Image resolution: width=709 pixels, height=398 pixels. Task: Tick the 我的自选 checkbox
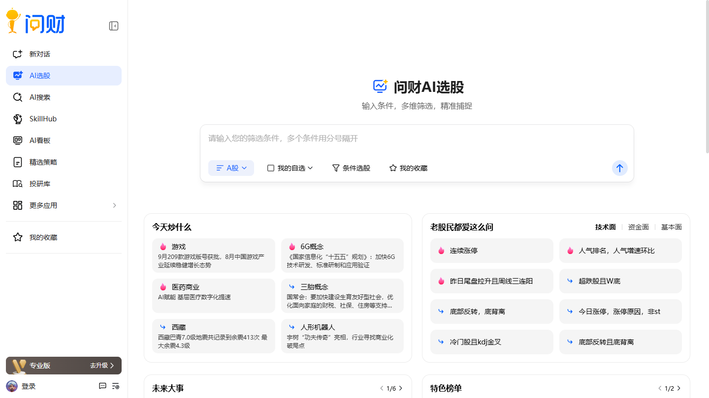[x=271, y=168]
